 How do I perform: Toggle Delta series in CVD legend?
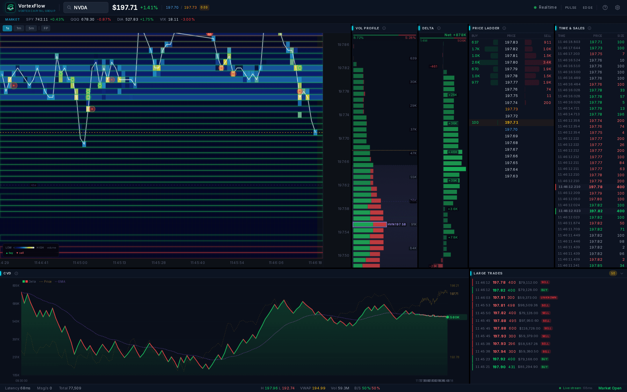click(x=29, y=282)
